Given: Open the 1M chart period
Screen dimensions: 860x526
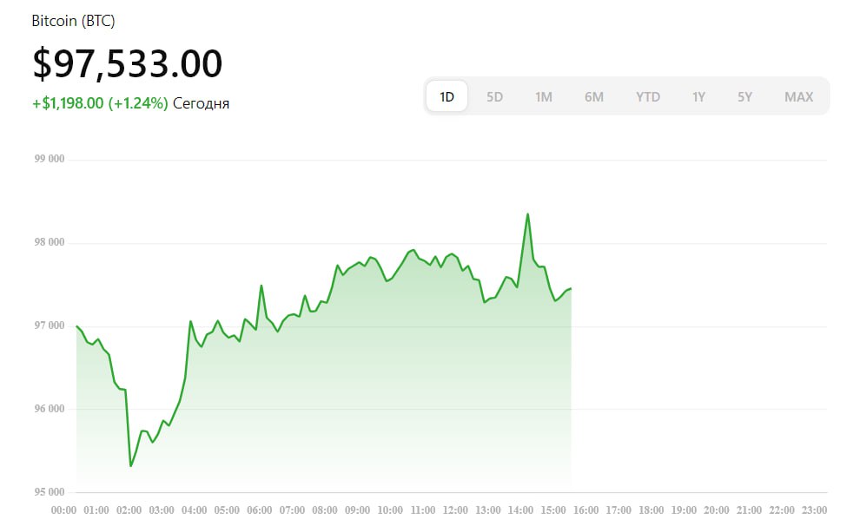Looking at the screenshot, I should pos(544,96).
